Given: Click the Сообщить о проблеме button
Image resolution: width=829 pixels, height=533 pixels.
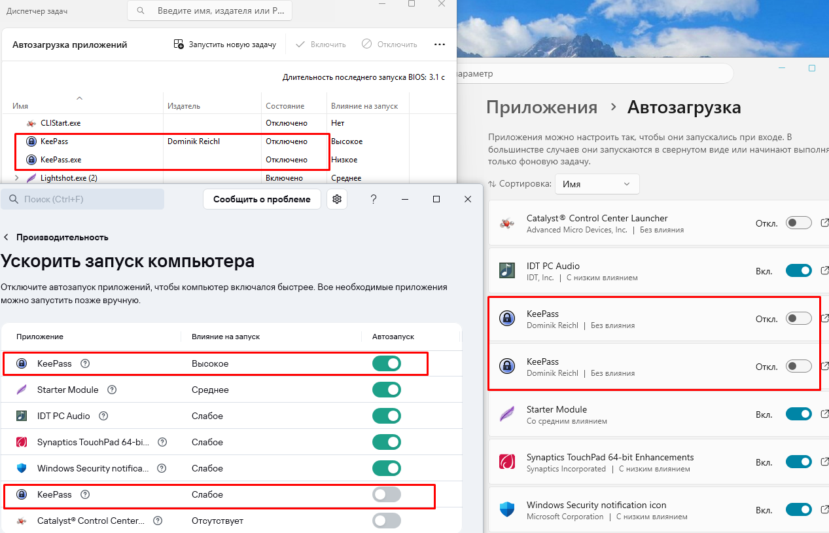Looking at the screenshot, I should (x=262, y=199).
